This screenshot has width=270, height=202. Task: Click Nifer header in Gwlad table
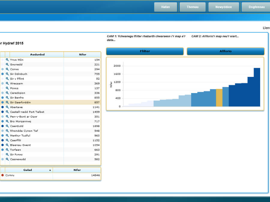pos(77,170)
